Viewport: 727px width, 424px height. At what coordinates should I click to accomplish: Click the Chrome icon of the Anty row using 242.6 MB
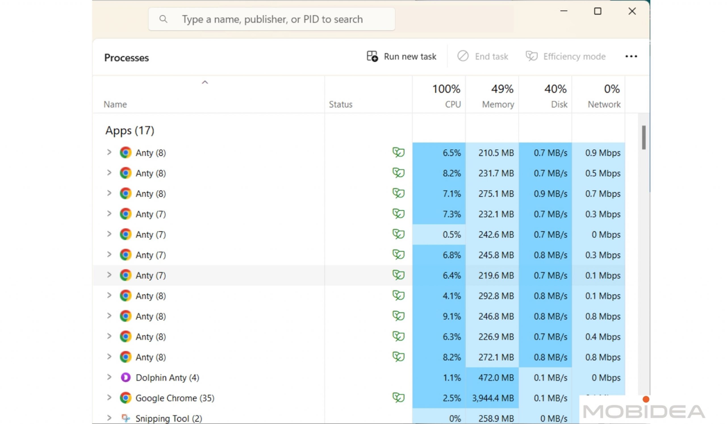tap(126, 235)
